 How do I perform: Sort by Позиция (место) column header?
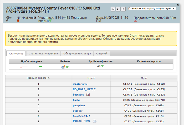click(x=38, y=78)
